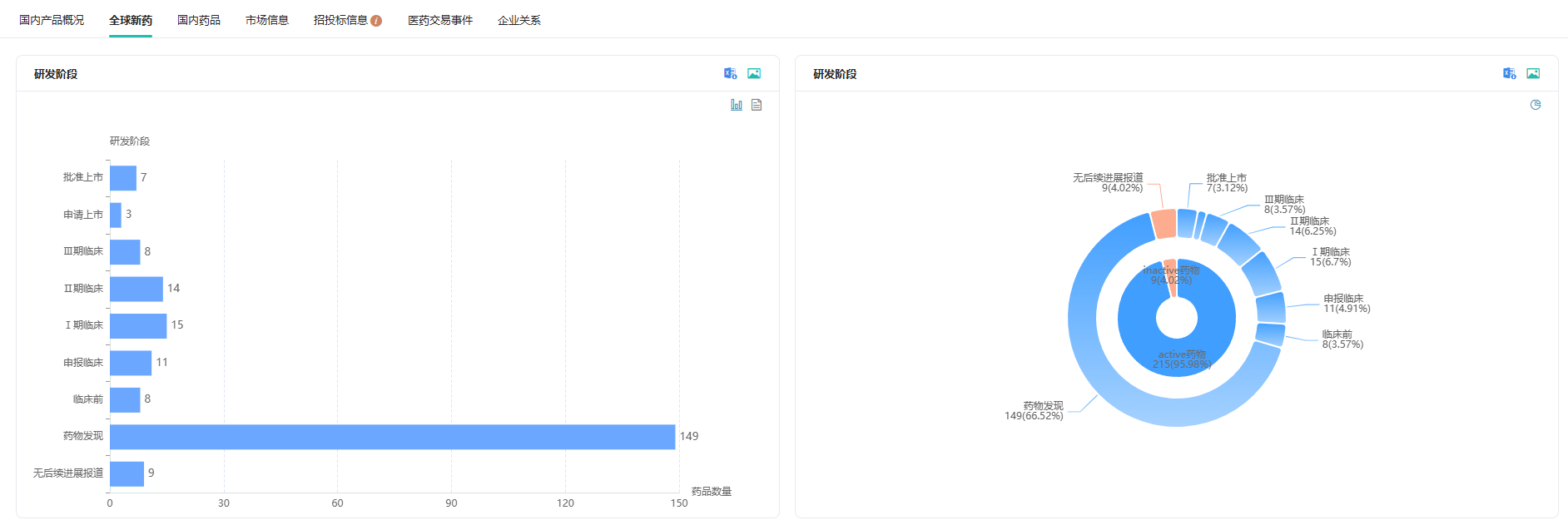The width and height of the screenshot is (1568, 525).
Task: Switch to the 国内药品 tab
Action: pos(199,20)
